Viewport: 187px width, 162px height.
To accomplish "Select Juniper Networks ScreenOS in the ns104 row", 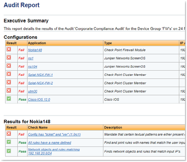I will pyautogui.click(x=125, y=66).
